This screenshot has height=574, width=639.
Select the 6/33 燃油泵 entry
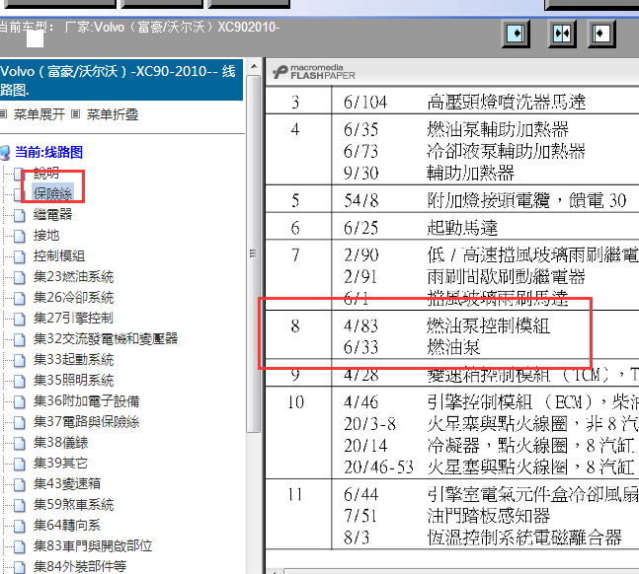point(412,347)
